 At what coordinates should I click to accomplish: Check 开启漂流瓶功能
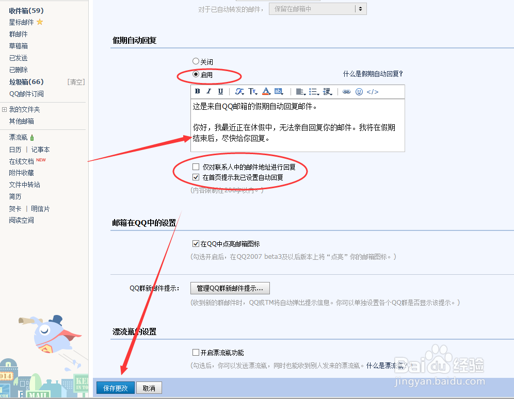tap(196, 352)
